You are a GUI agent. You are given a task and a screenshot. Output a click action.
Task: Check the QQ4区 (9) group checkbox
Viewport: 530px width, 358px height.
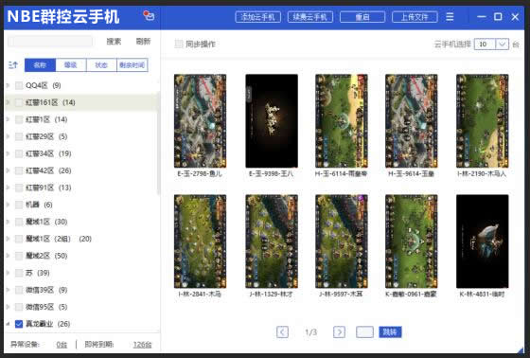coord(19,85)
